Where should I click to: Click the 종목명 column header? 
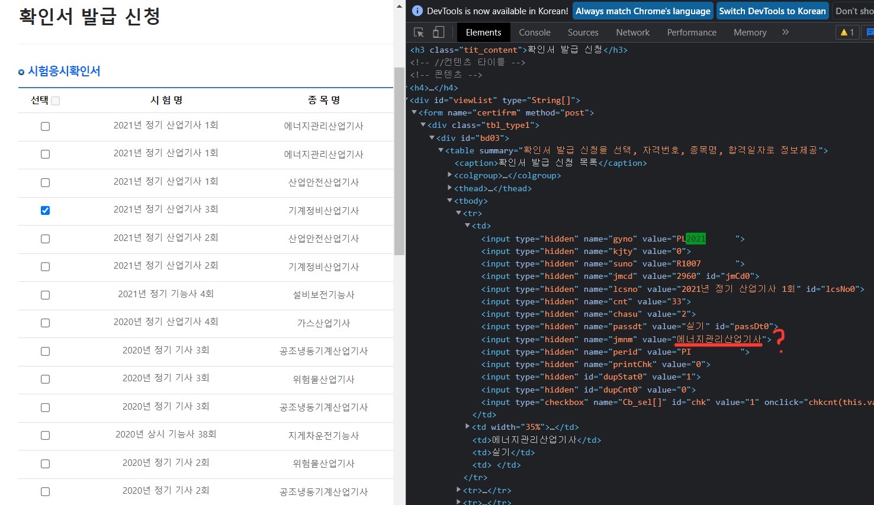coord(324,100)
